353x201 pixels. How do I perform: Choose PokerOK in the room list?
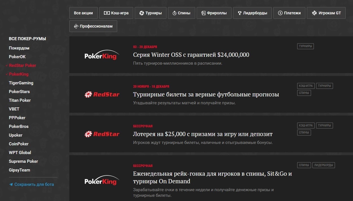click(17, 57)
